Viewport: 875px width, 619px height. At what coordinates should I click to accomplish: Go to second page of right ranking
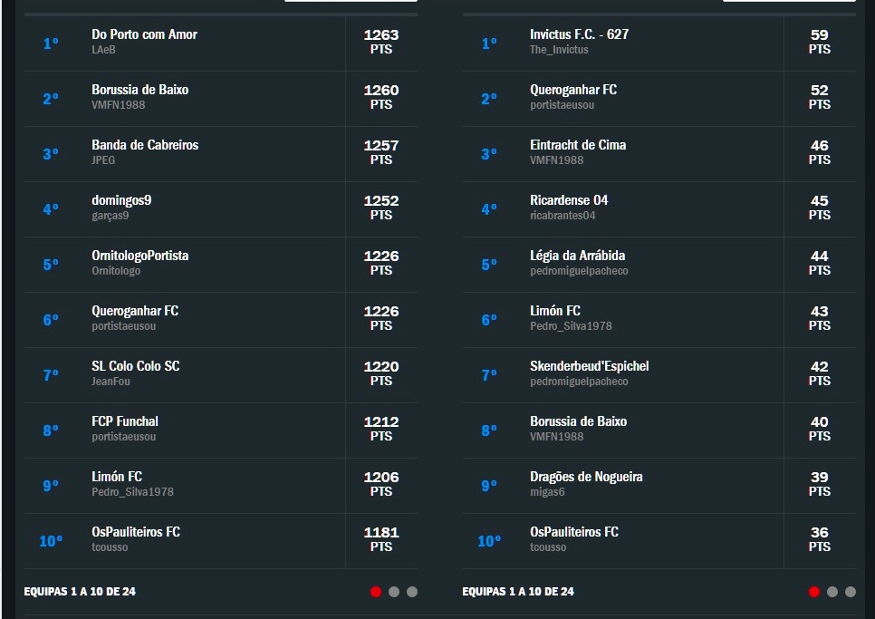click(x=832, y=592)
